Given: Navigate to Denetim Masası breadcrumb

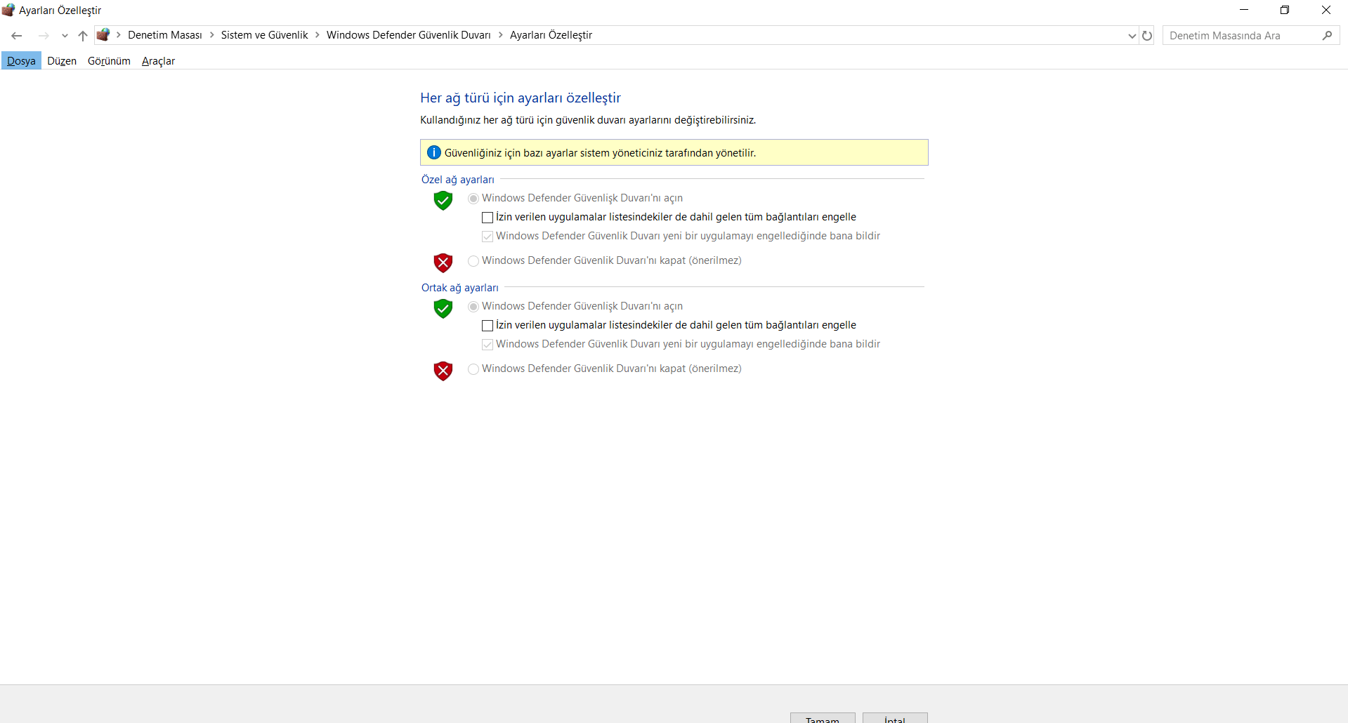Looking at the screenshot, I should click(165, 35).
